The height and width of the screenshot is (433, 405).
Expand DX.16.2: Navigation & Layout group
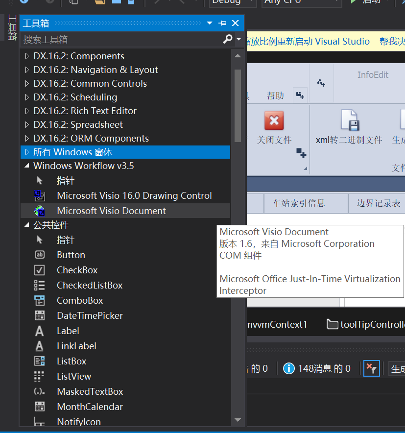pyautogui.click(x=27, y=70)
